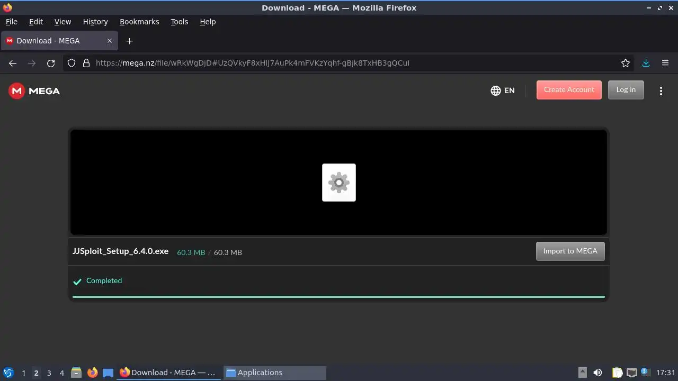
Task: Click the JJSploit_Setup_6.4.0.exe file name
Action: click(x=120, y=251)
